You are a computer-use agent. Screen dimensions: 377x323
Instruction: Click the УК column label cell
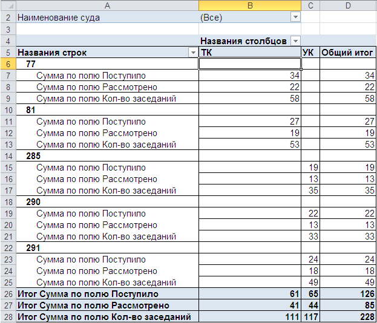(x=310, y=53)
